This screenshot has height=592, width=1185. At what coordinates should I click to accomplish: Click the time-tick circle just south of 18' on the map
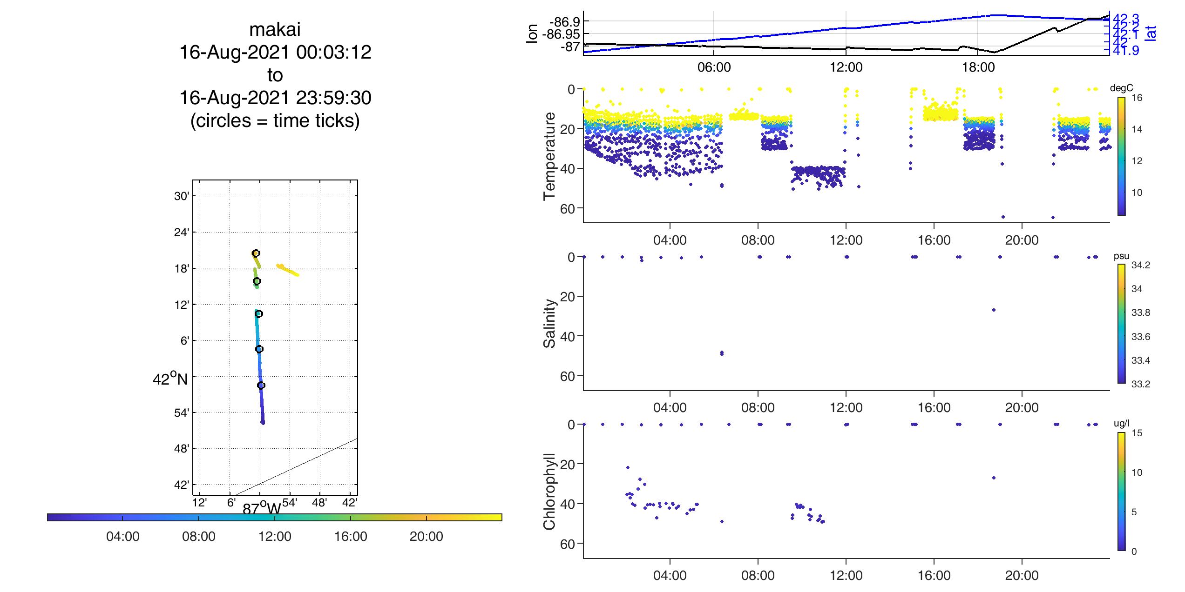pos(257,281)
